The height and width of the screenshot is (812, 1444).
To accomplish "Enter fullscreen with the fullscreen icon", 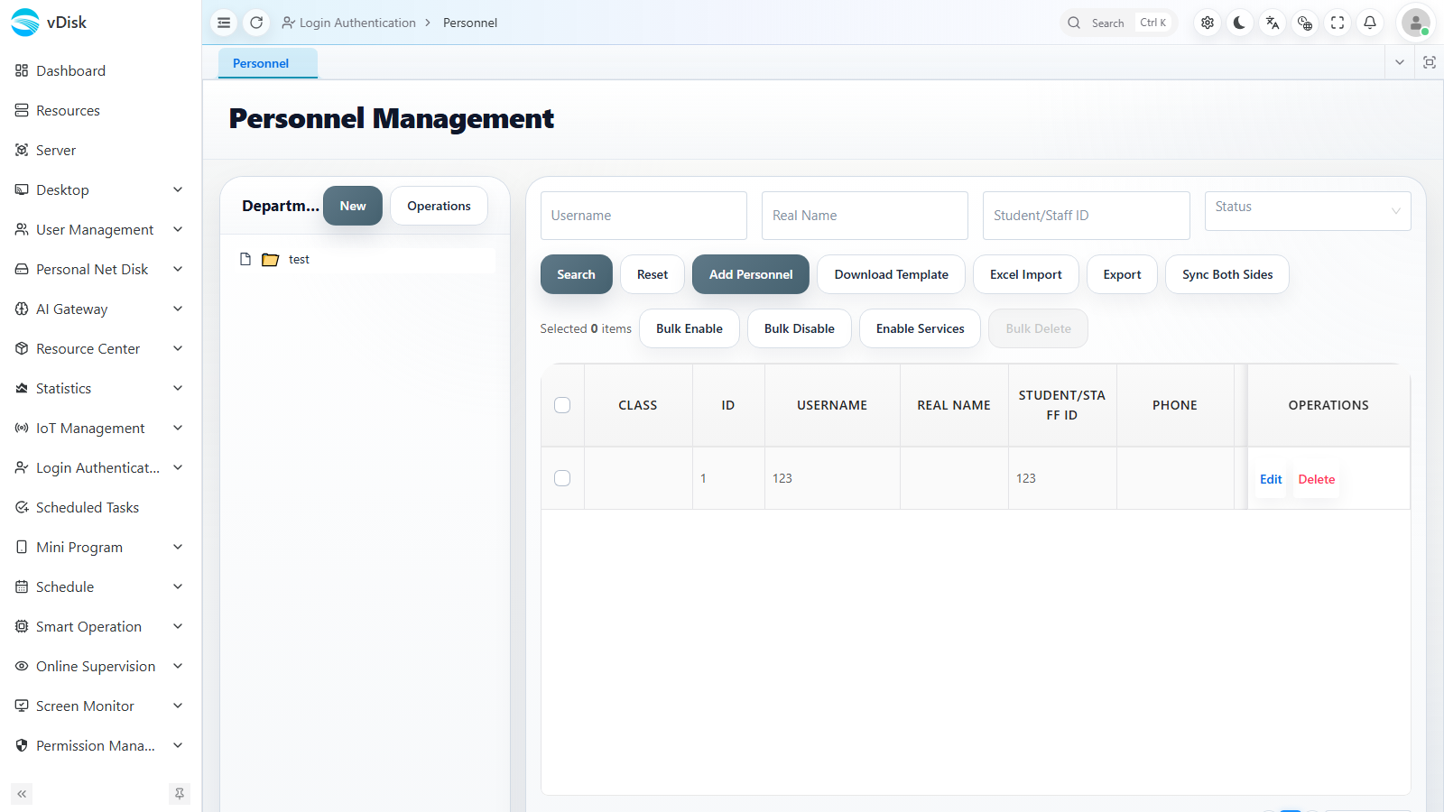I will point(1338,23).
